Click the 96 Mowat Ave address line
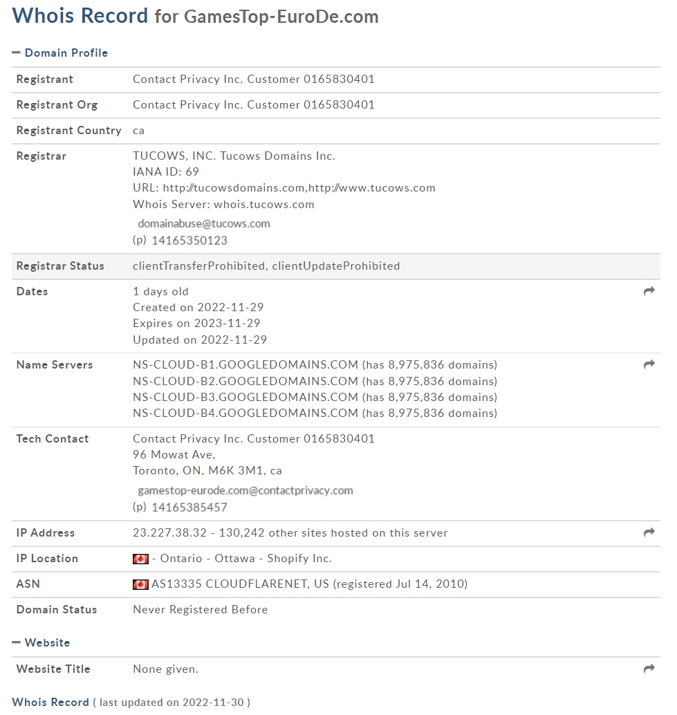Image resolution: width=677 pixels, height=715 pixels. 174,454
